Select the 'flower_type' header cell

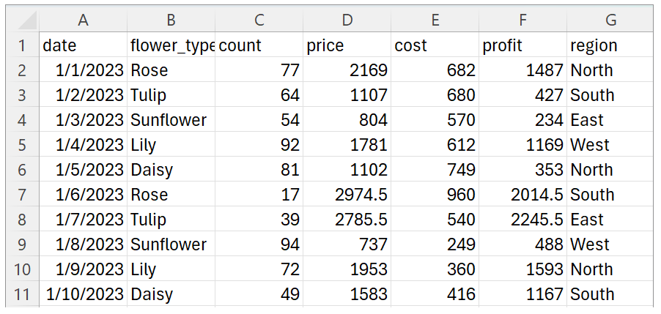pyautogui.click(x=171, y=45)
